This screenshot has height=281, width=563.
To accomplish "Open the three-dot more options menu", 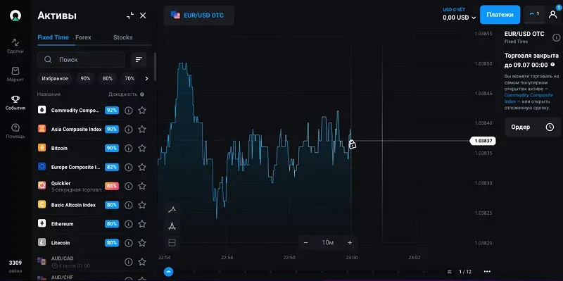I will coord(487,272).
